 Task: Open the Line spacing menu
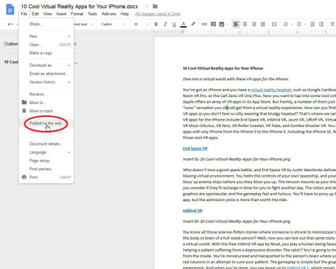(x=274, y=24)
